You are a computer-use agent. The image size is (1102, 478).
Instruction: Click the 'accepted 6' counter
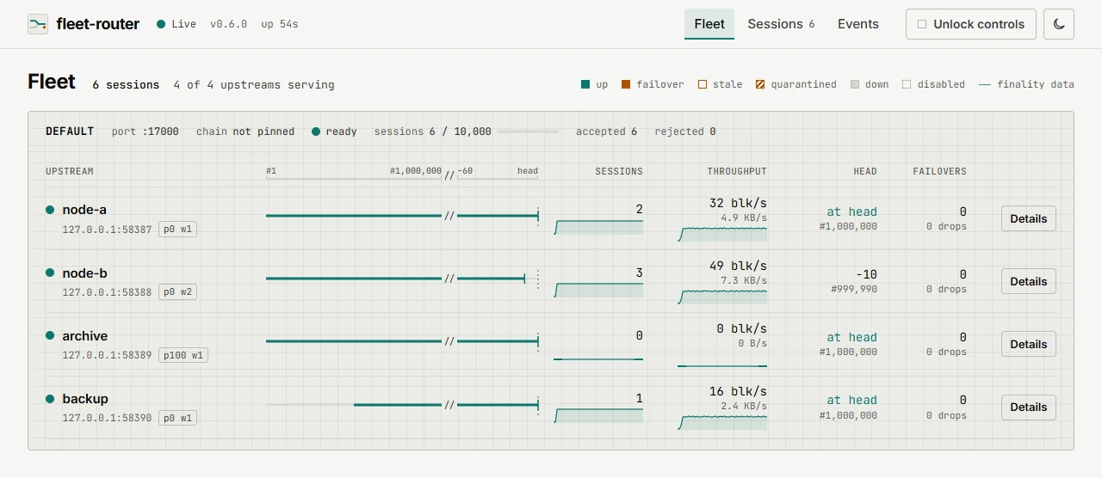click(x=607, y=132)
